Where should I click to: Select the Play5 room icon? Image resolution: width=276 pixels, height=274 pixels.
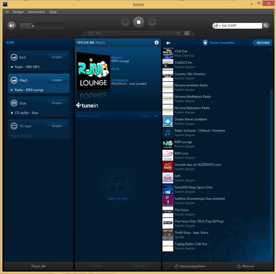14,80
